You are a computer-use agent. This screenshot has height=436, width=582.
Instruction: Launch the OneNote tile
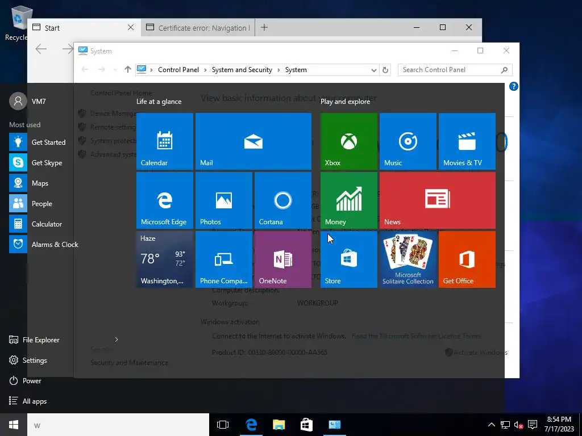click(x=283, y=259)
